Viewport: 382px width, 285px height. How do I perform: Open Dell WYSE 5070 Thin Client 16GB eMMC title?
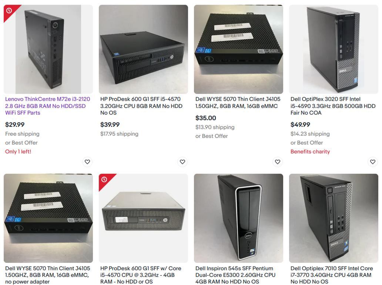[238, 102]
